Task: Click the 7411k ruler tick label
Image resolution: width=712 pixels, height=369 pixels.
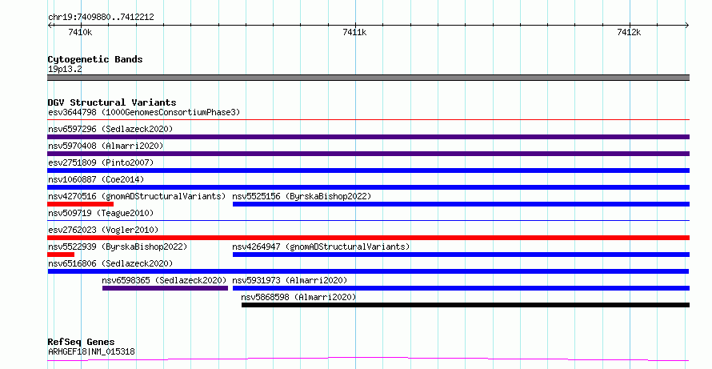Action: click(354, 32)
